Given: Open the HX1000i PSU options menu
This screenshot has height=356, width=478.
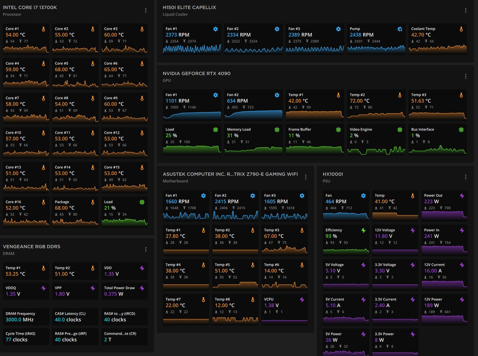Looking at the screenshot, I should (466, 177).
